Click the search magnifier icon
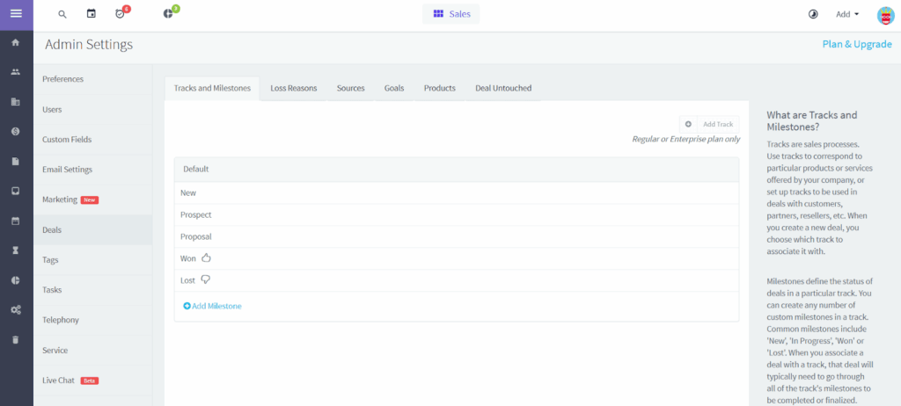The image size is (901, 406). tap(62, 14)
